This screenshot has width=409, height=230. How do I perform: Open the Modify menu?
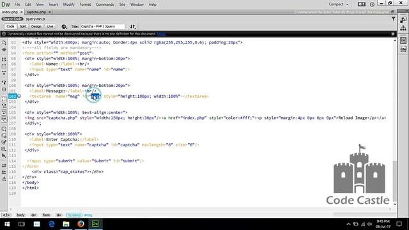(x=68, y=4)
